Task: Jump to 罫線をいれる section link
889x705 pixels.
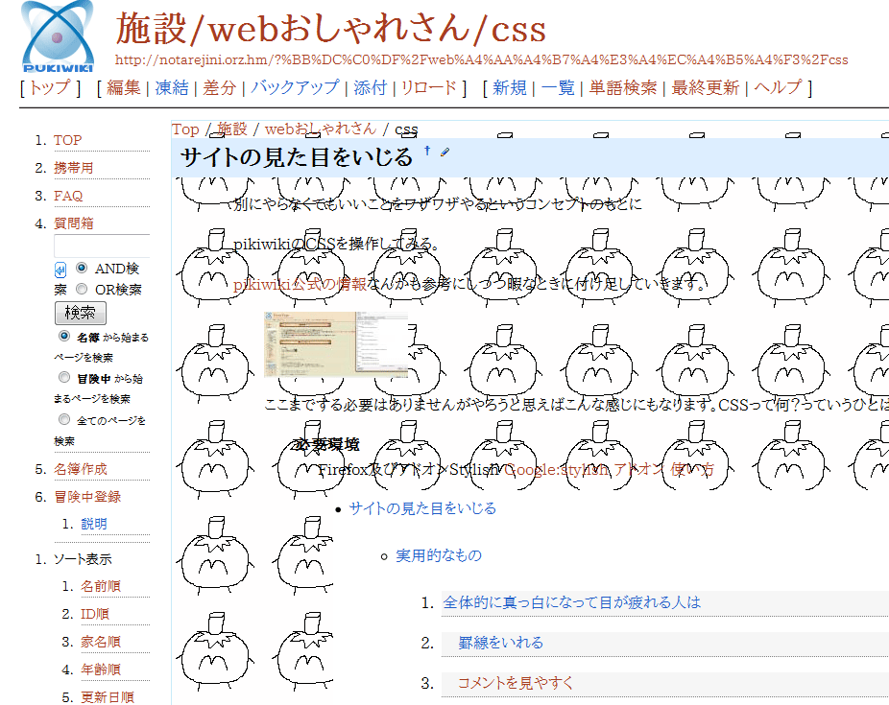Action: [500, 643]
